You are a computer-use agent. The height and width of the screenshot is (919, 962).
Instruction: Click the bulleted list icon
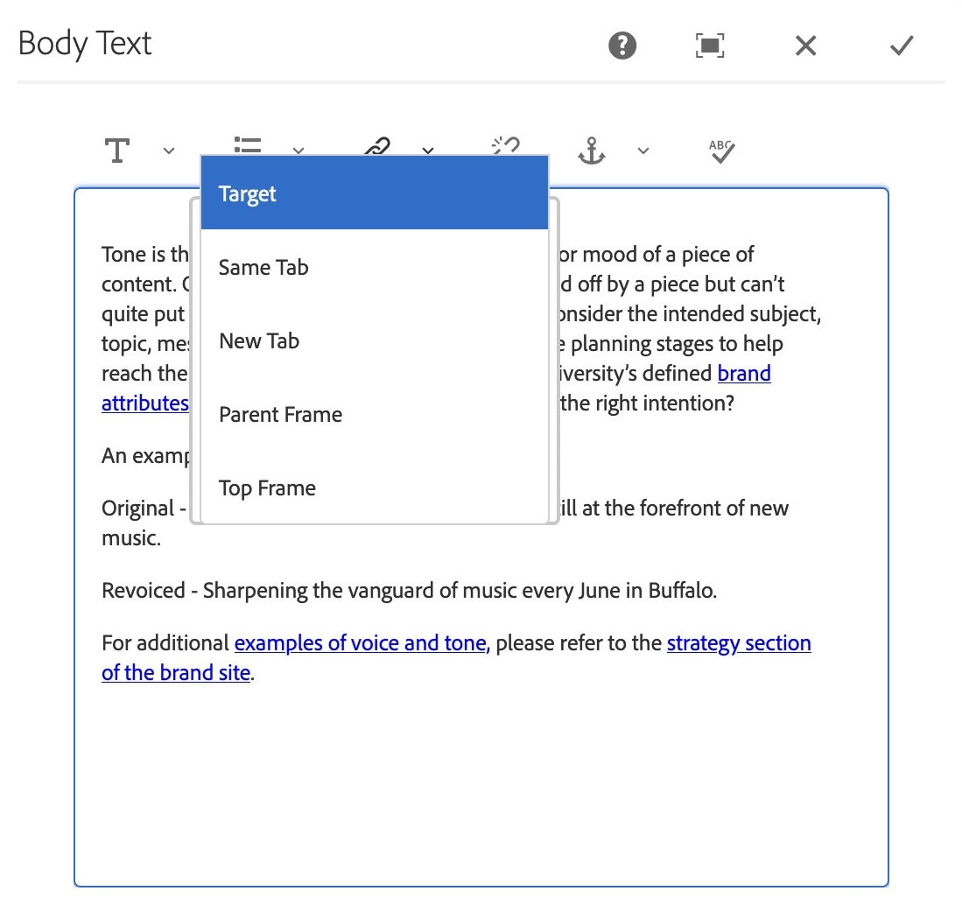pos(248,144)
